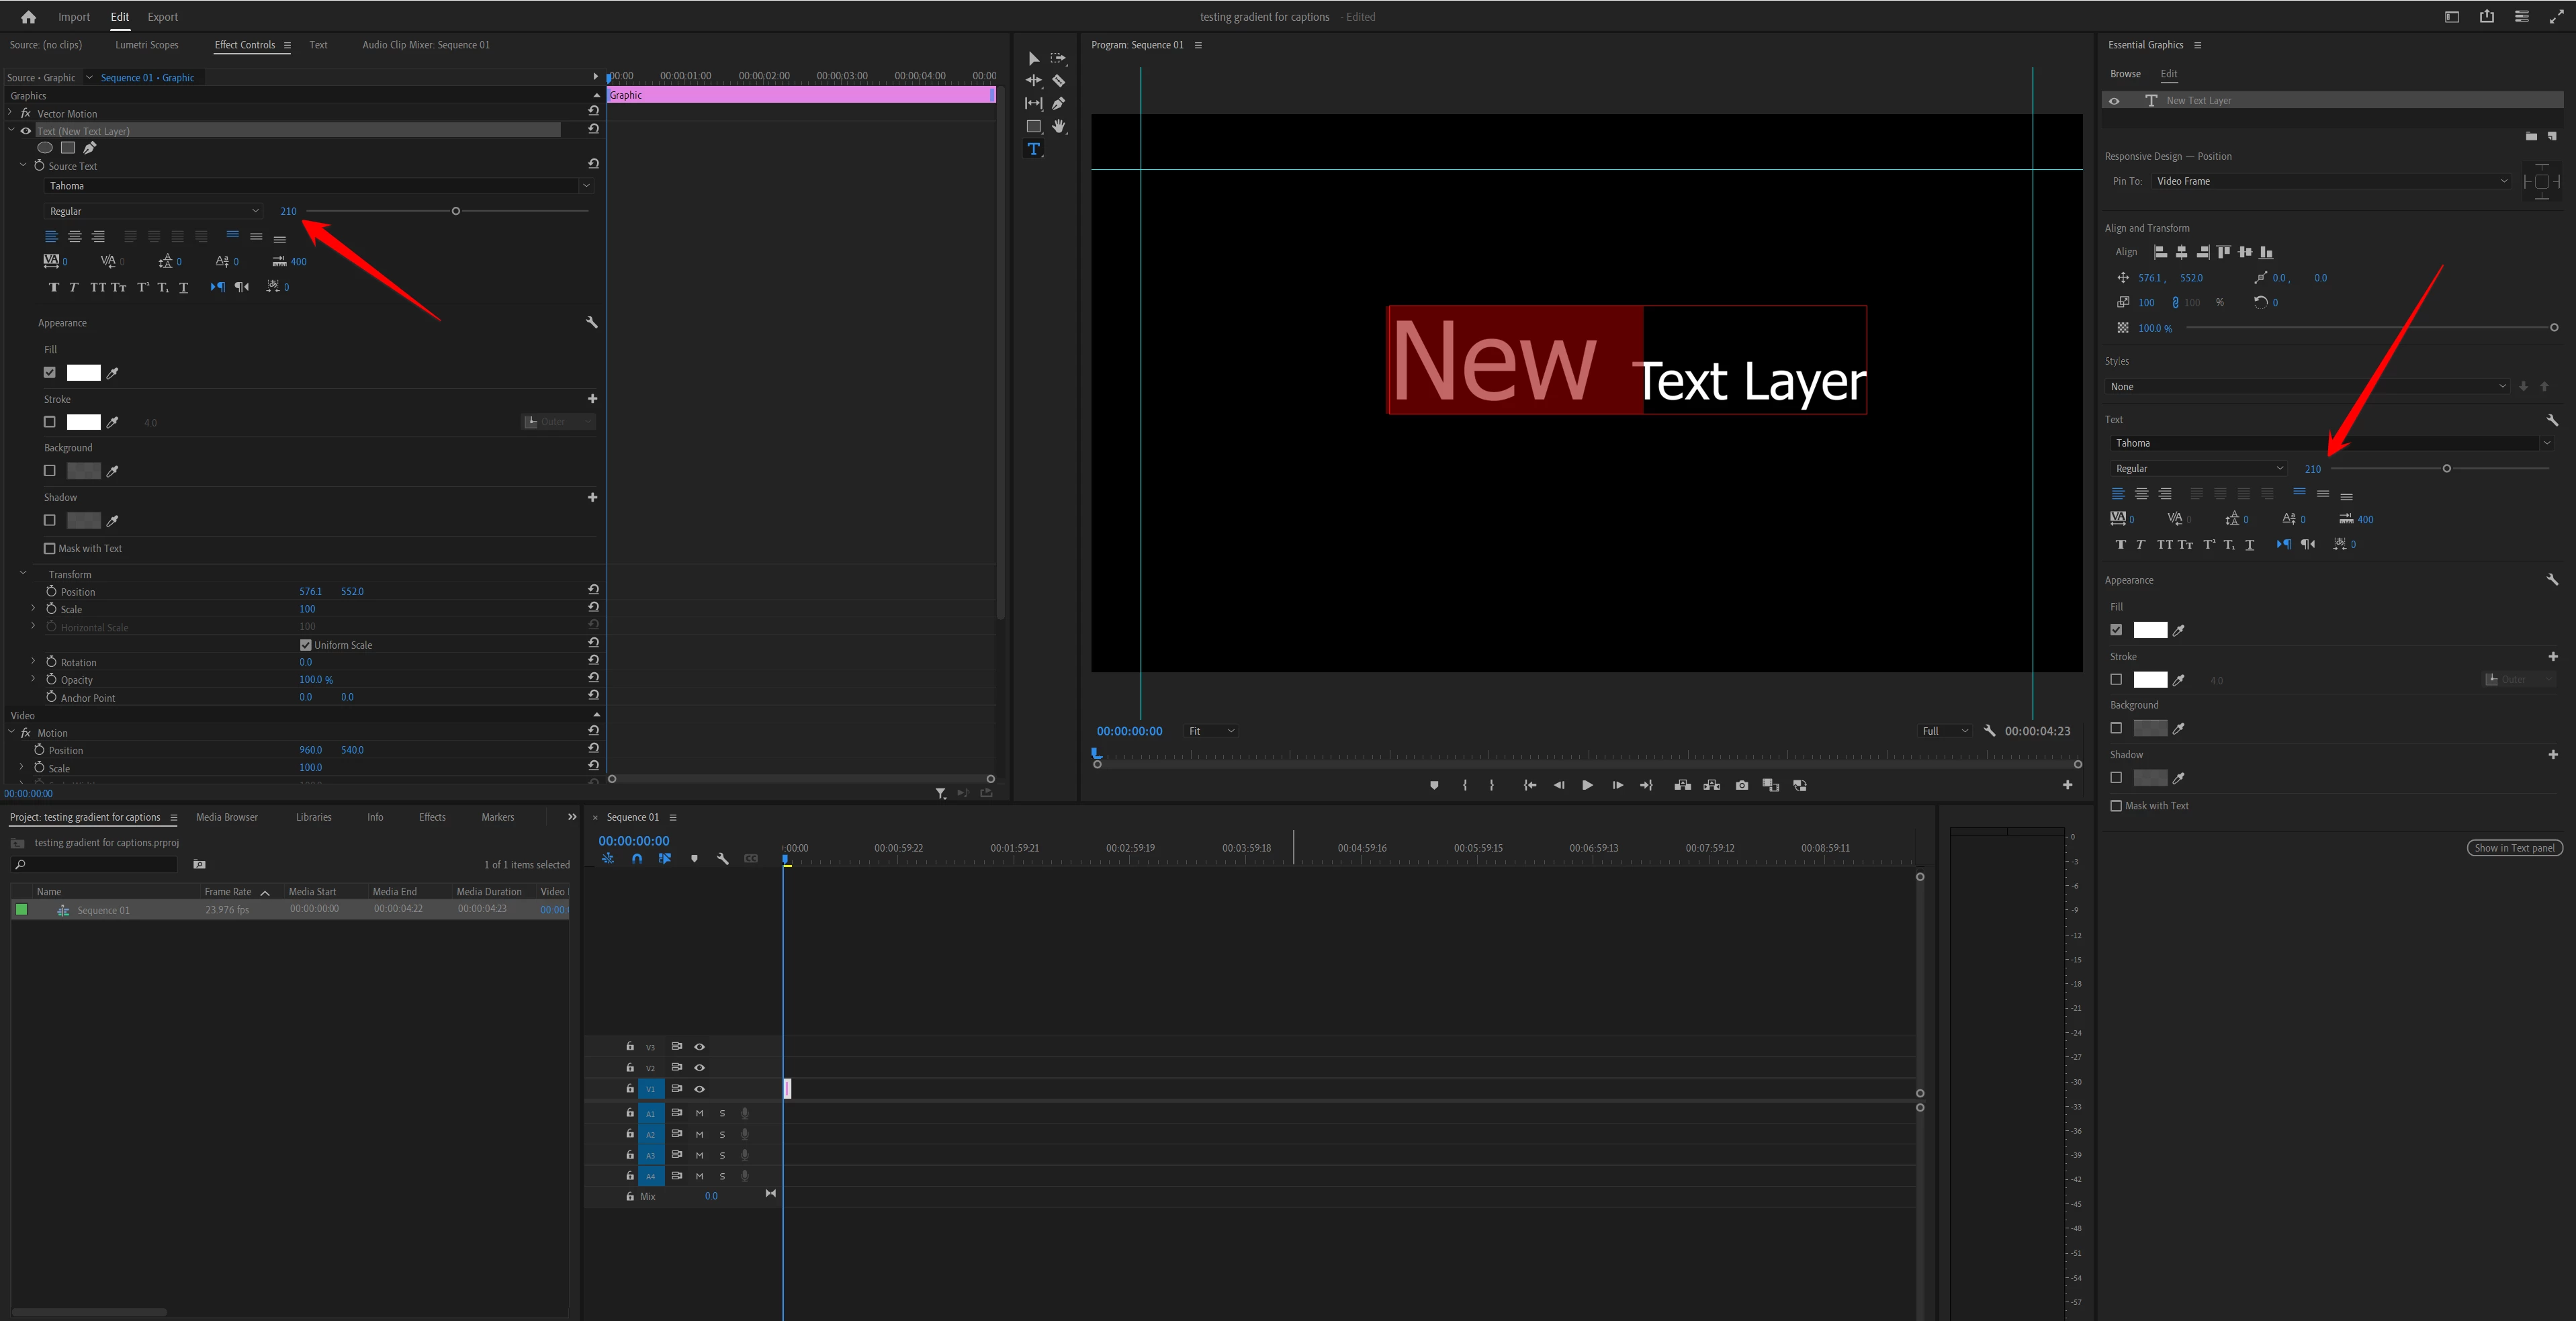Select the Rectangle shape tool
Image resolution: width=2576 pixels, height=1321 pixels.
(x=1033, y=126)
